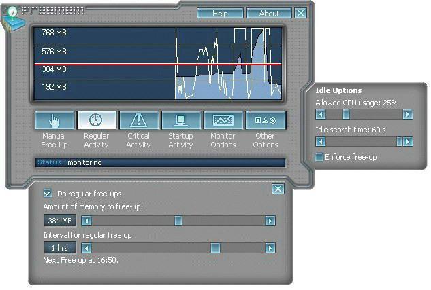Screen dimensions: 431x290
Task: Open the Help button
Action: pos(220,13)
